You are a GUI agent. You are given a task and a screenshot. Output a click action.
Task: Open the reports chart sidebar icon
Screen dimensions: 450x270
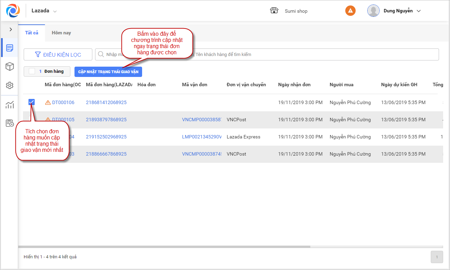(10, 105)
